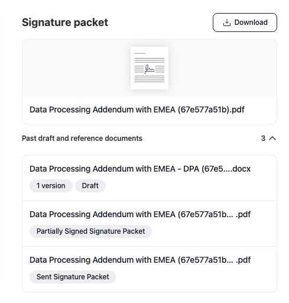The image size is (289, 303).
Task: Click blank area right of Sent Signature tag
Action: tap(196, 277)
